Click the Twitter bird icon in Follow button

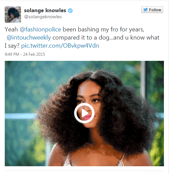146,10
